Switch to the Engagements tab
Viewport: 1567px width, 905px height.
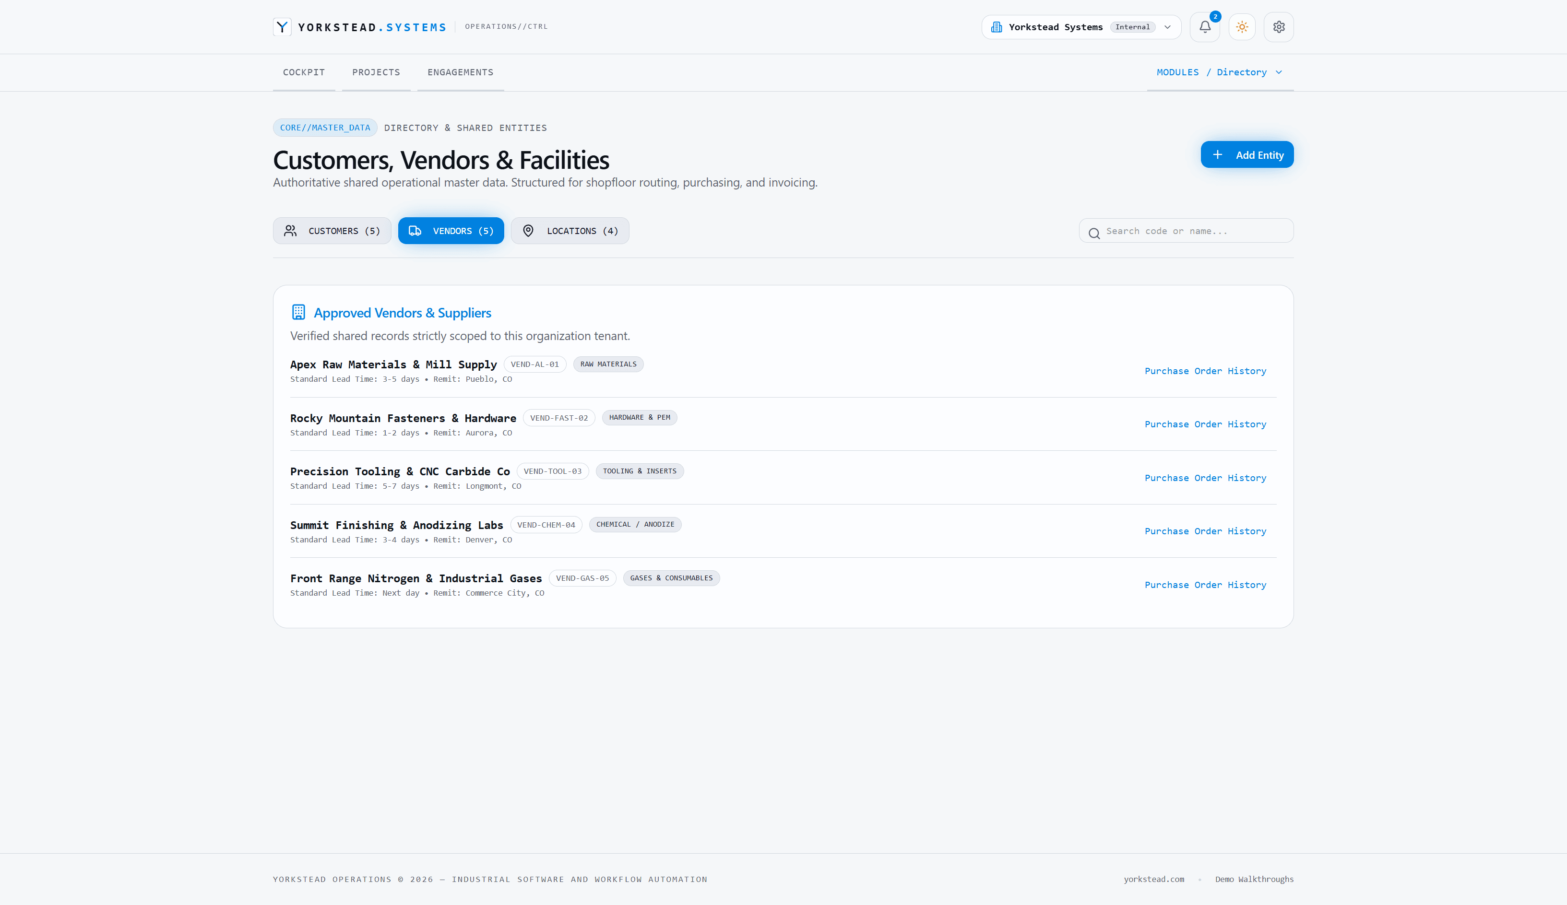[x=460, y=72]
